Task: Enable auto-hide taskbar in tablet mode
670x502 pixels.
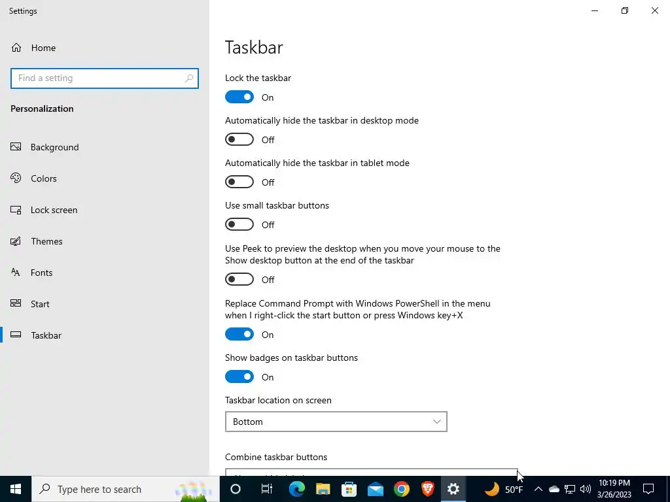Action: [239, 182]
